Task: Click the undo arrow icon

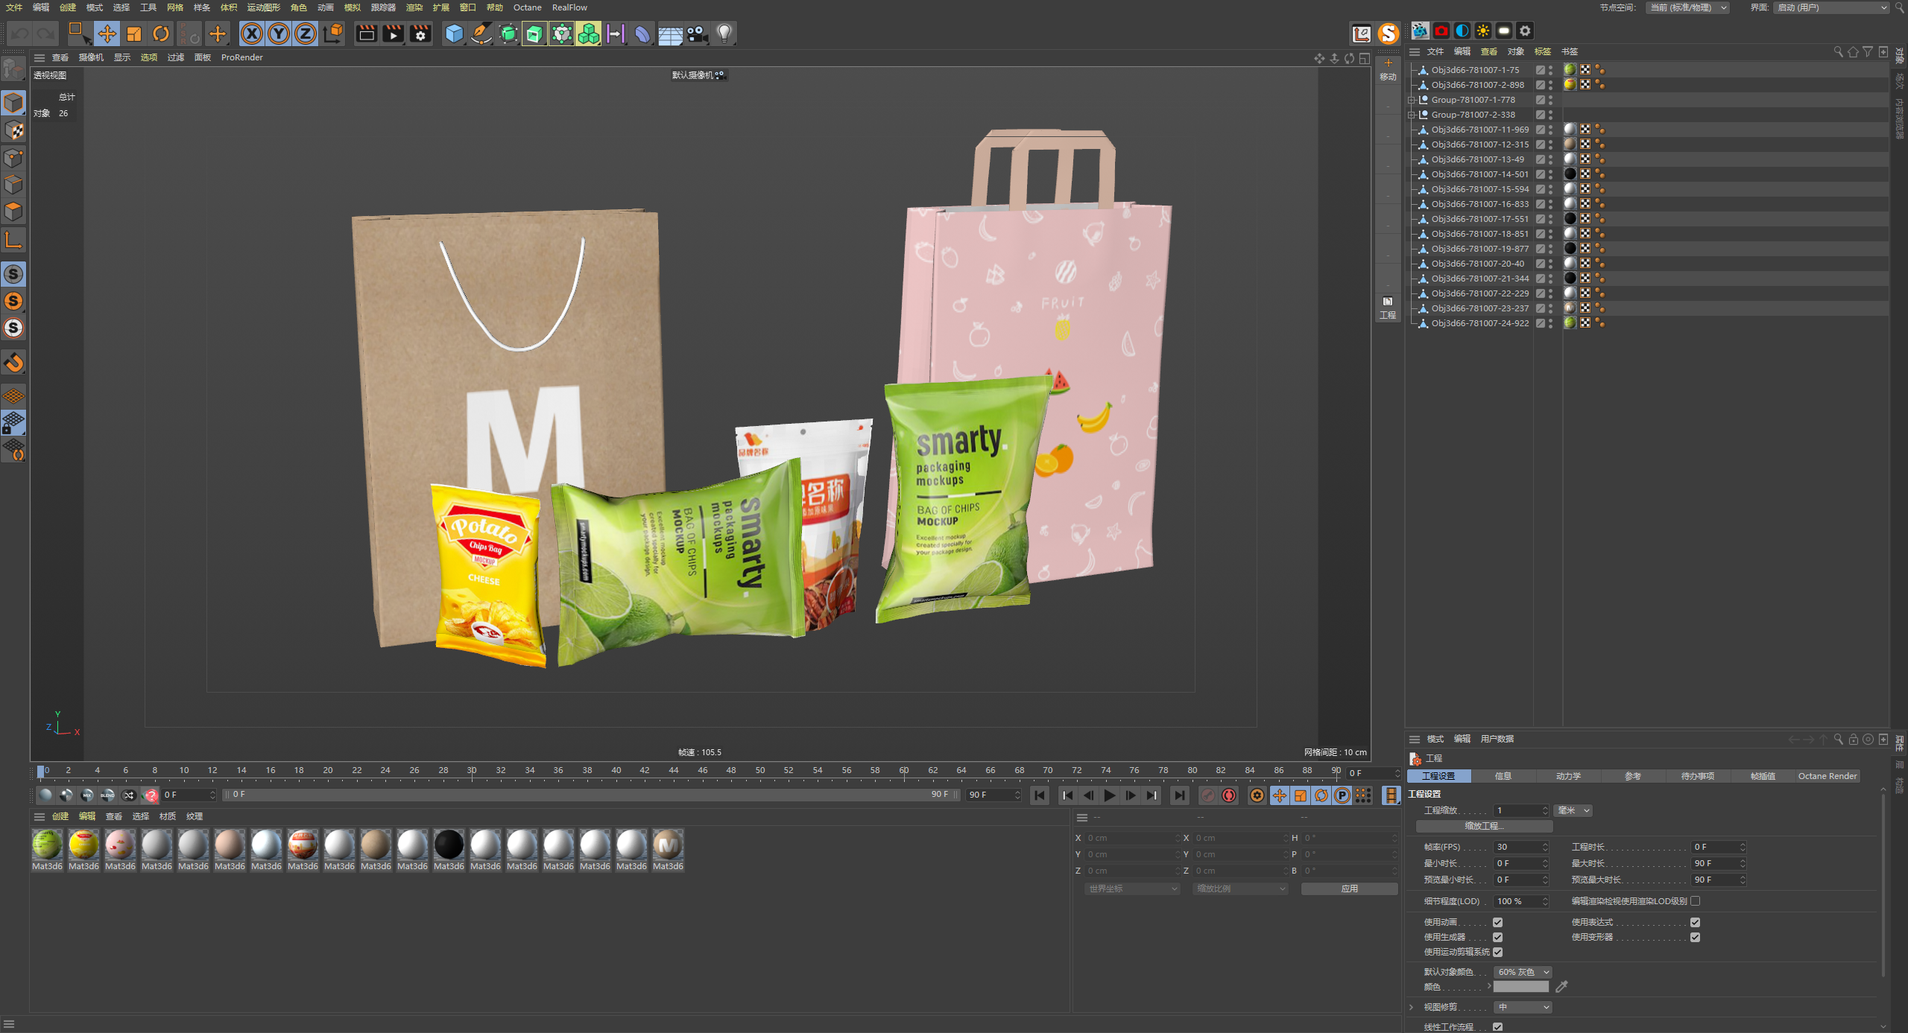Action: 20,34
